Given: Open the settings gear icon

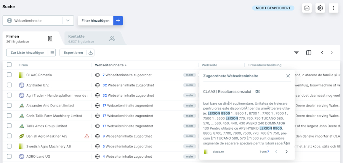Looking at the screenshot, I should tap(320, 8).
